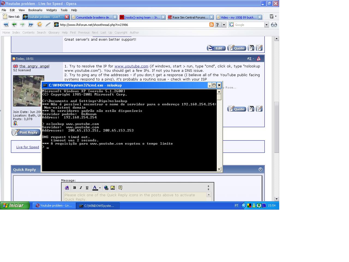Click the Post Reply button
The width and height of the screenshot is (349, 262).
click(x=26, y=132)
